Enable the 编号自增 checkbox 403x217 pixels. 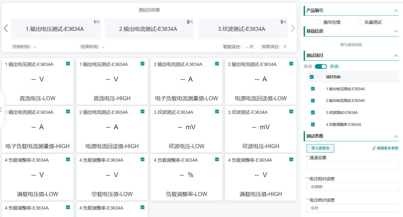318,22
